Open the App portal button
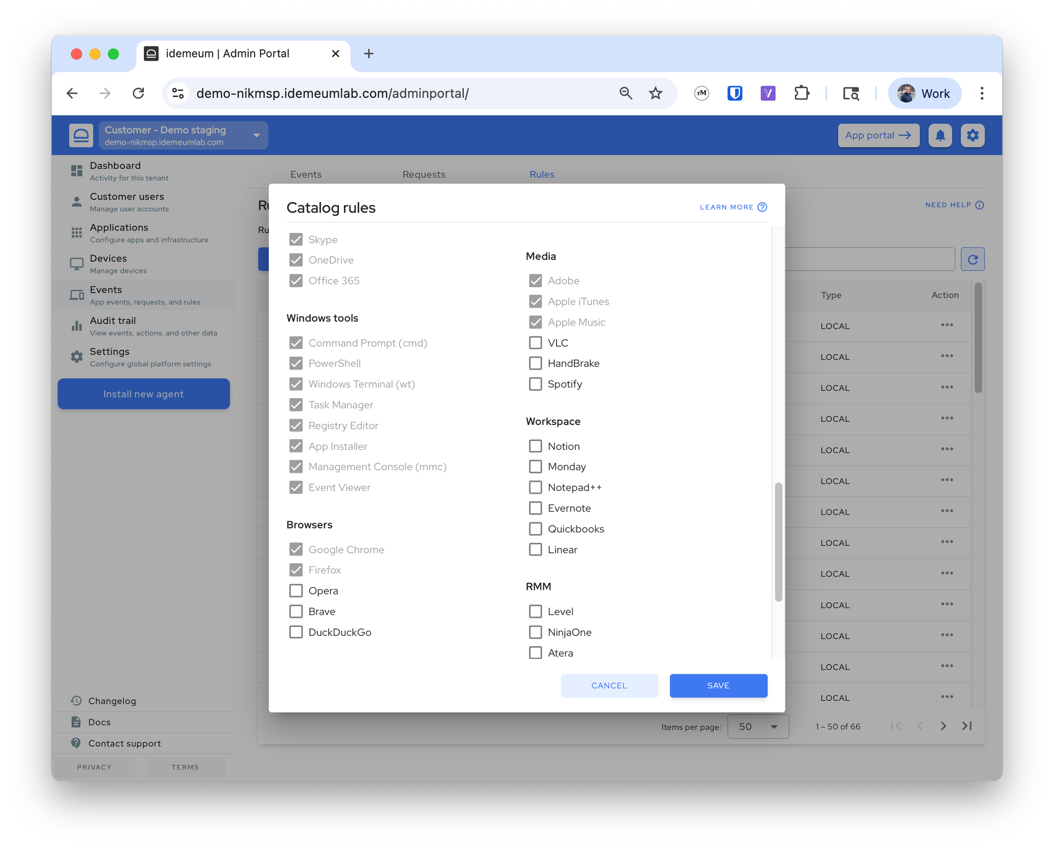The image size is (1054, 849). [879, 136]
